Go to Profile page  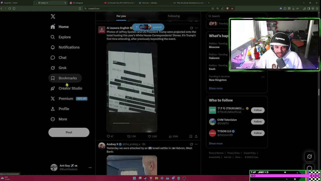pyautogui.click(x=60, y=109)
